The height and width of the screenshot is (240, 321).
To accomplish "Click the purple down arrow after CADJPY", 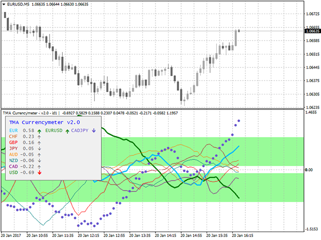I will (x=94, y=130).
